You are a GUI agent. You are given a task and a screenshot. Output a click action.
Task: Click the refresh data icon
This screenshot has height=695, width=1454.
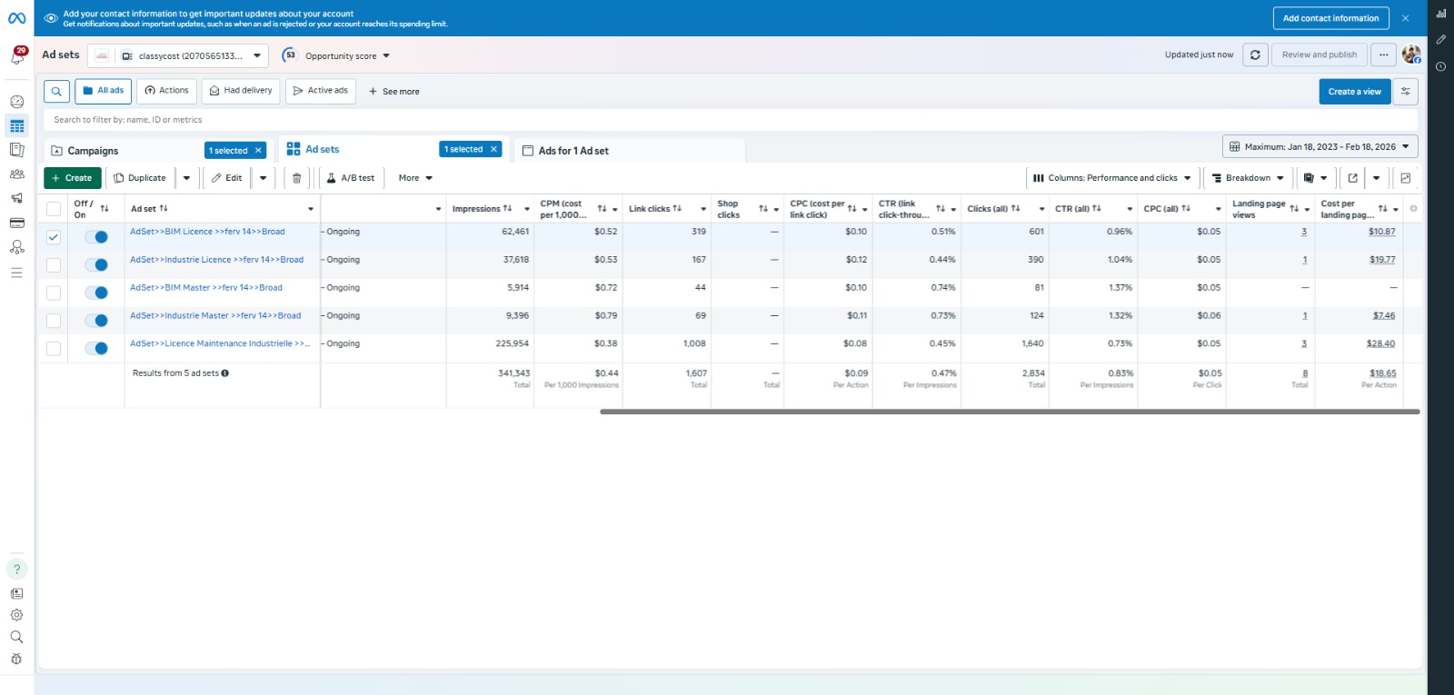pyautogui.click(x=1255, y=55)
